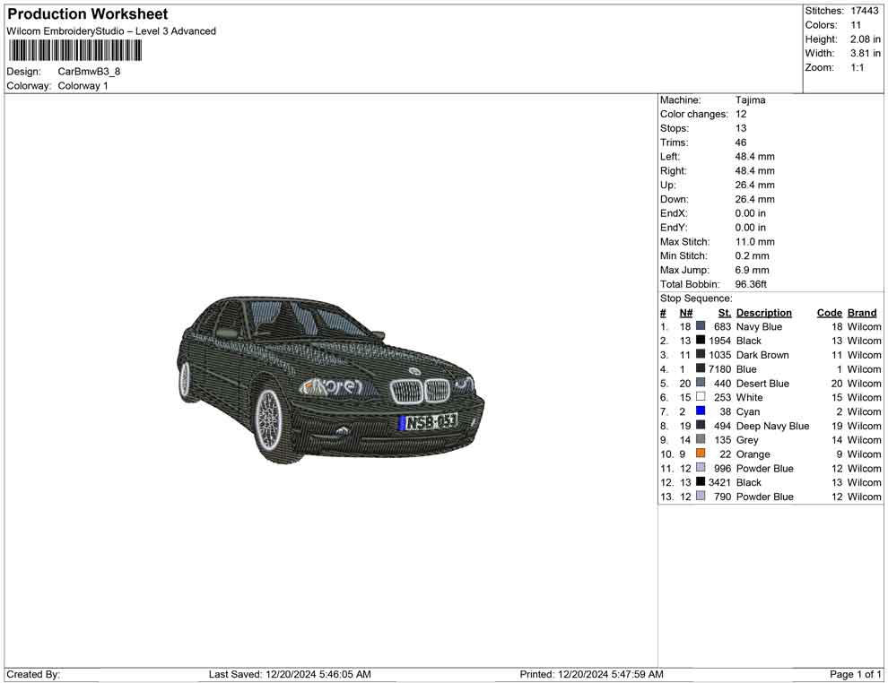888x683 pixels.
Task: Select the White color swatch in row 6
Action: pyautogui.click(x=699, y=397)
